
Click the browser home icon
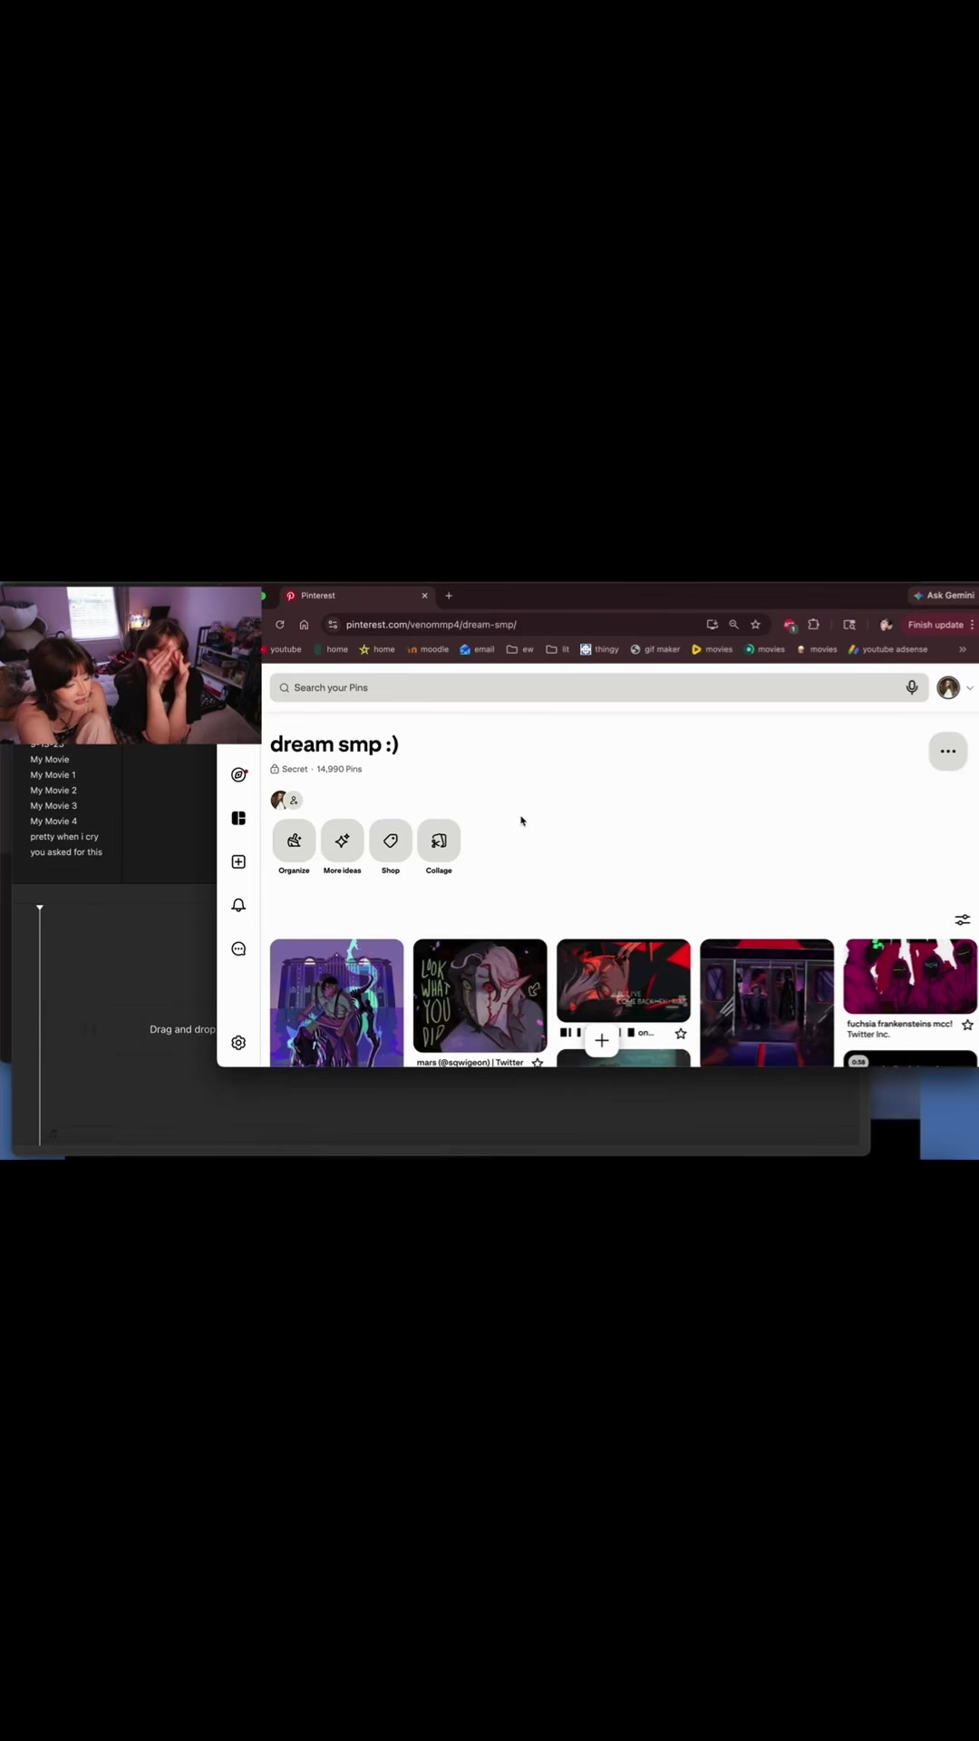(x=305, y=625)
